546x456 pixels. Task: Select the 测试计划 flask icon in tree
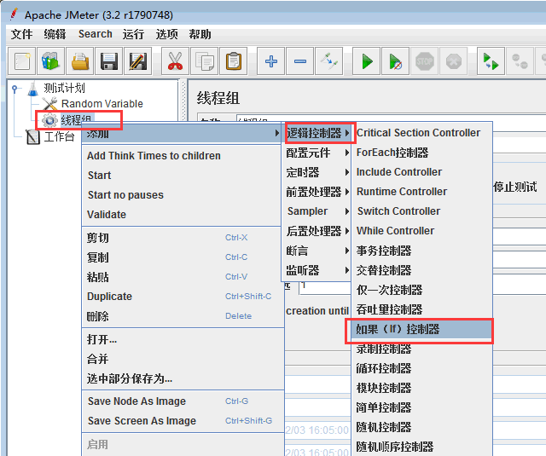tap(33, 89)
